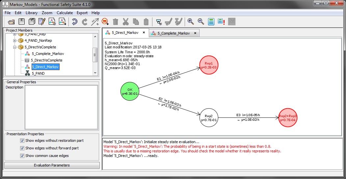346x179 pixels.
Task: Click the zoom out magnifier icon
Action: click(x=201, y=22)
